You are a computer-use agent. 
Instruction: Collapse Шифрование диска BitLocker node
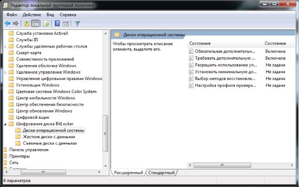click(x=5, y=124)
